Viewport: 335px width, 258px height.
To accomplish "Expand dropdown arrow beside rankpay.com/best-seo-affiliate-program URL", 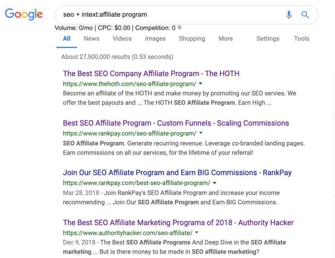I will point(215,183).
